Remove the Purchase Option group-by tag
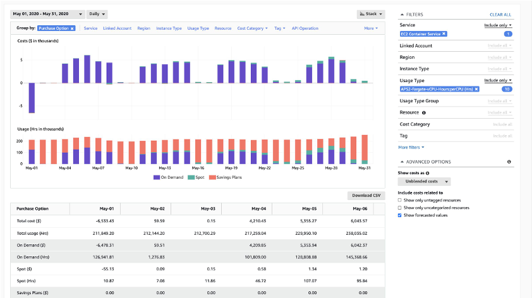The height and width of the screenshot is (298, 532). point(72,28)
